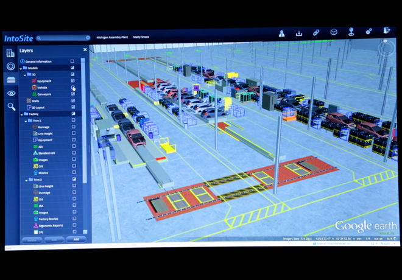Click the chain link icon in toolbar

pyautogui.click(x=316, y=32)
